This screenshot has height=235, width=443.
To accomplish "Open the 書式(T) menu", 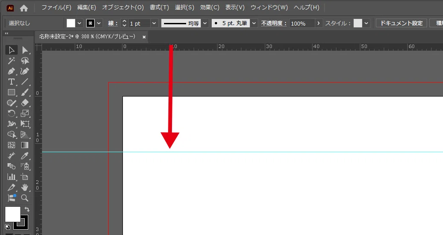I will pyautogui.click(x=159, y=7).
